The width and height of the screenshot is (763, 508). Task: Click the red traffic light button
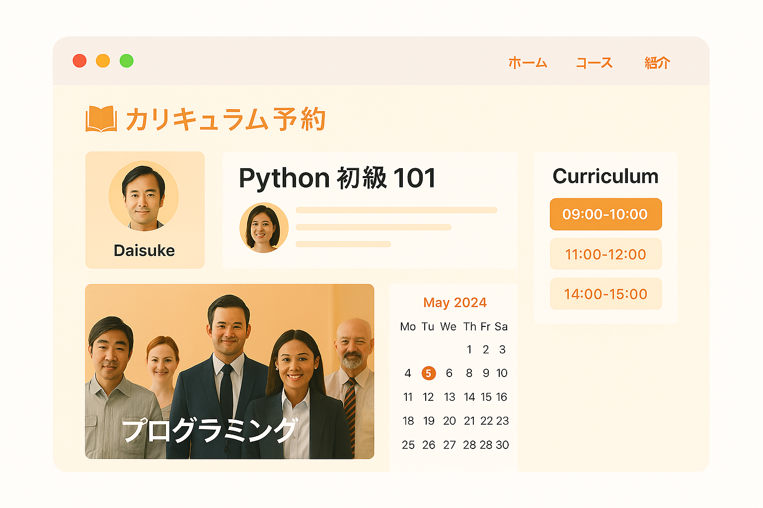[78, 61]
